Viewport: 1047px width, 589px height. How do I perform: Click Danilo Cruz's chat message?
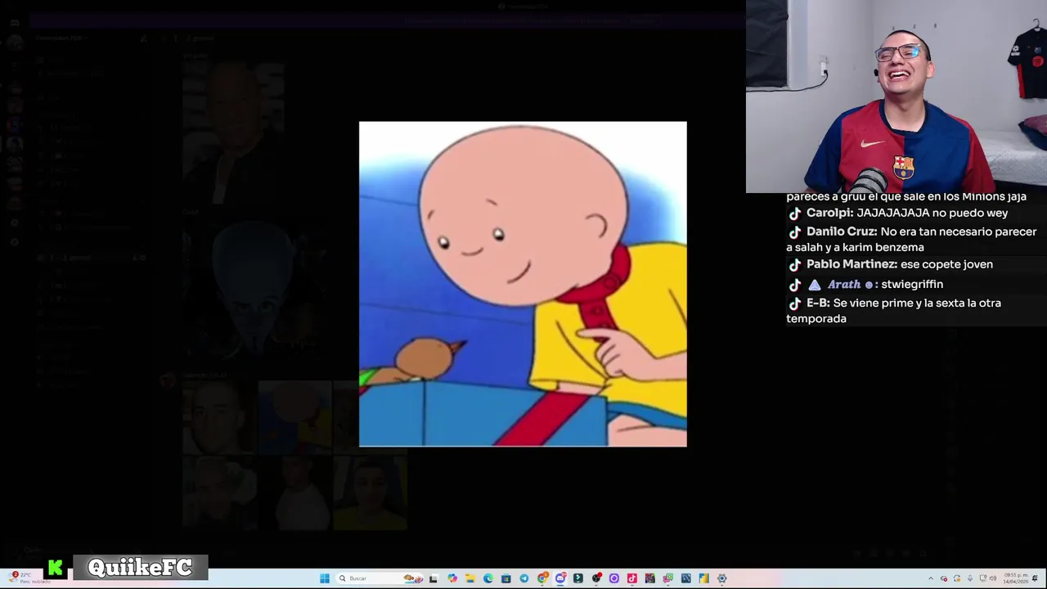(911, 239)
